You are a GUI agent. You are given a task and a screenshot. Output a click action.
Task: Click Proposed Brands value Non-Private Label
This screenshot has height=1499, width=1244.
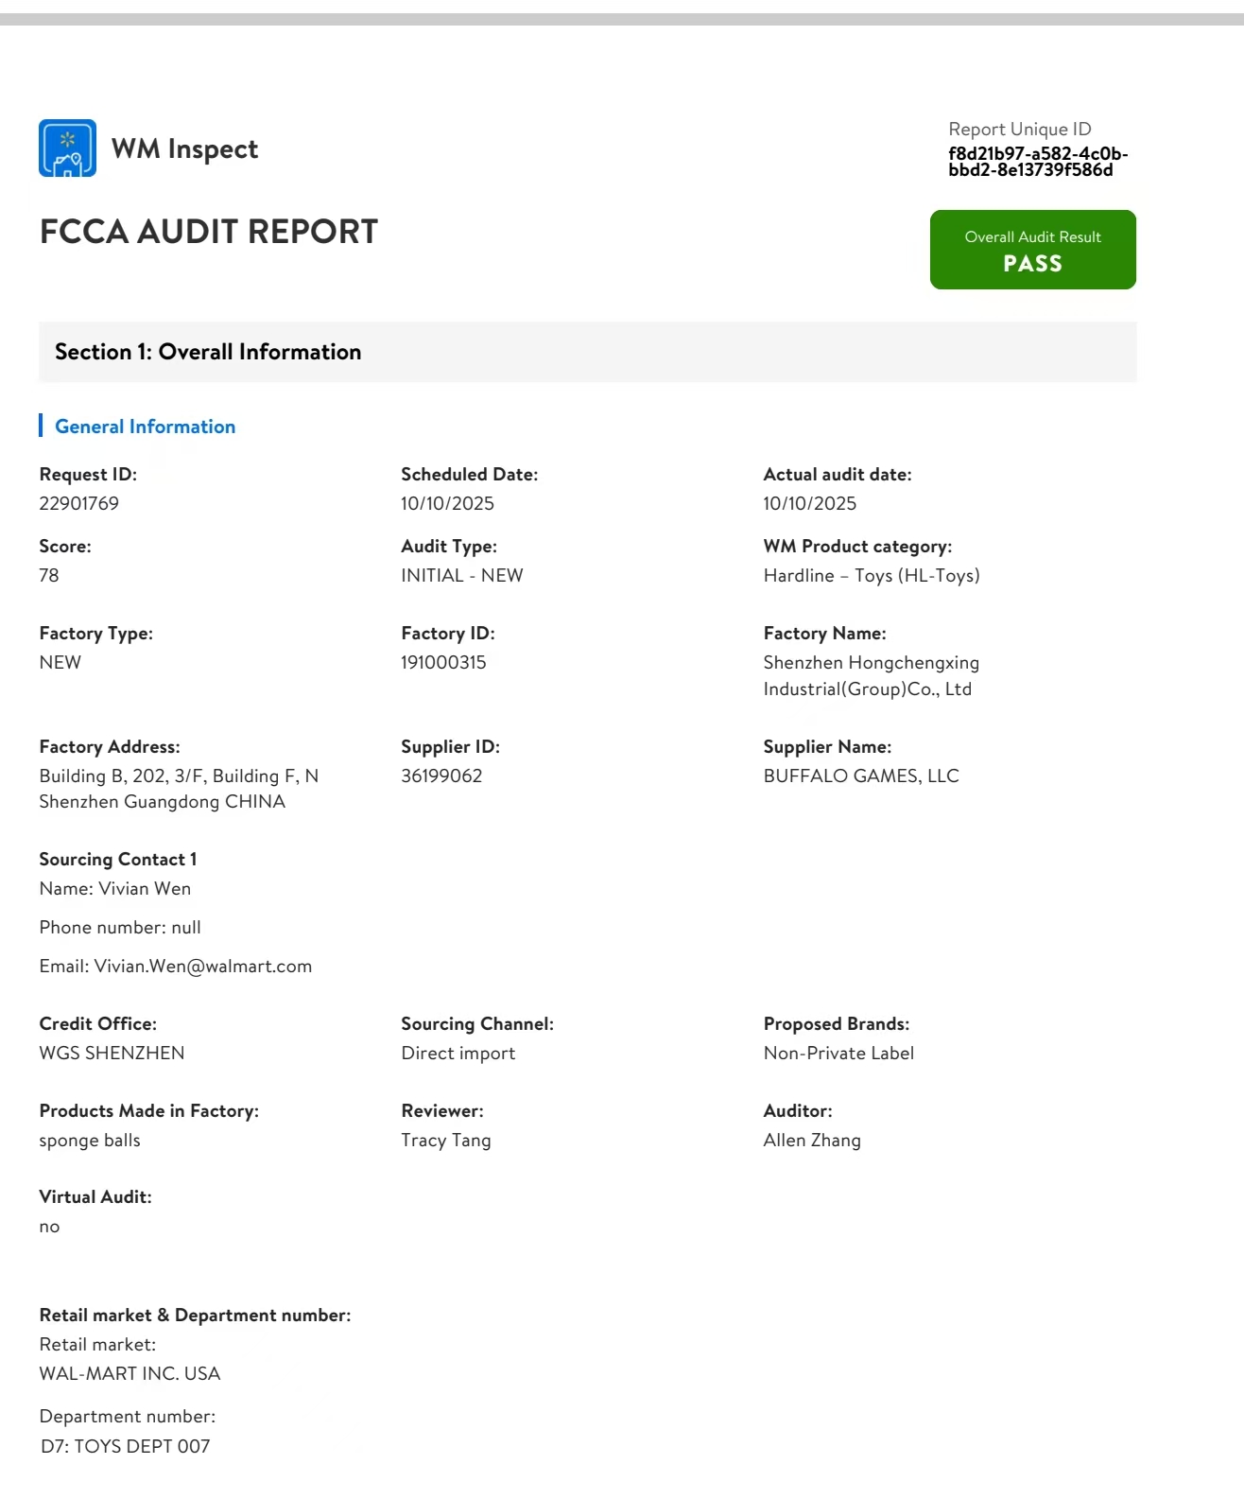(x=838, y=1053)
